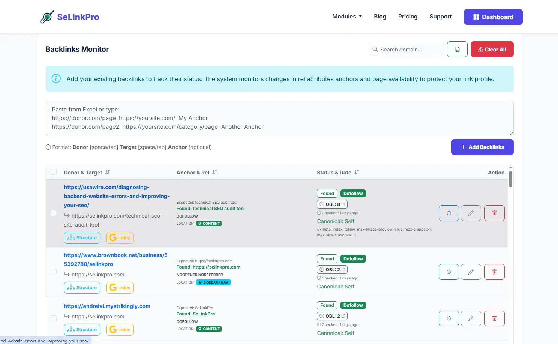The width and height of the screenshot is (558, 344).
Task: Delete the brownbook.net backlink entry
Action: coord(494,272)
